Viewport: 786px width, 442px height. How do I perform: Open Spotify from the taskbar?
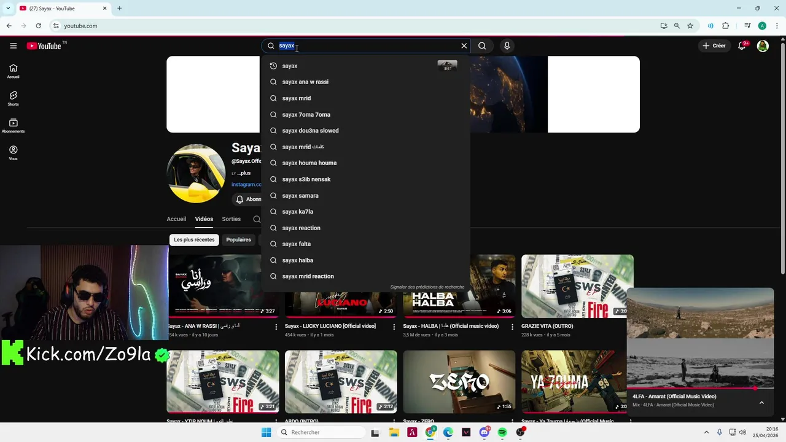(502, 432)
